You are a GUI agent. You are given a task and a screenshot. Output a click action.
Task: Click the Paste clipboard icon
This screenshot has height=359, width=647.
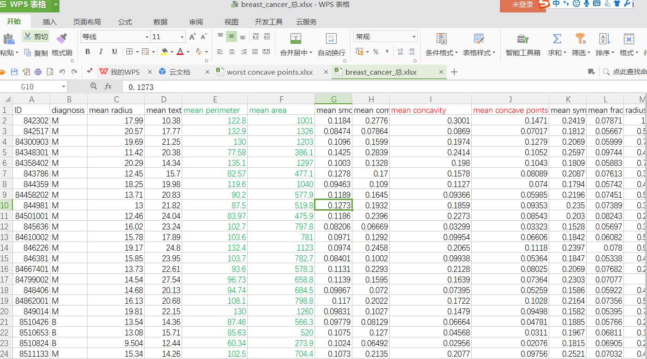coord(9,39)
